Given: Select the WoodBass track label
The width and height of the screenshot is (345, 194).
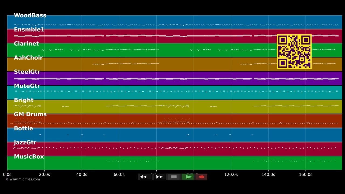Looking at the screenshot, I should point(30,15).
